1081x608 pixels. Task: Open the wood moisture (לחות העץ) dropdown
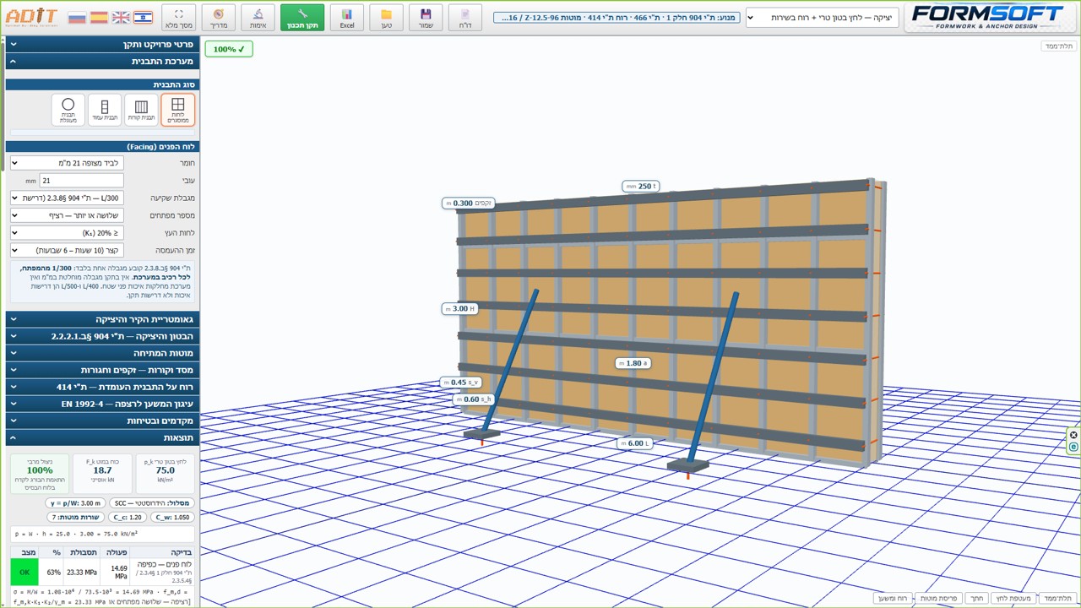[67, 232]
